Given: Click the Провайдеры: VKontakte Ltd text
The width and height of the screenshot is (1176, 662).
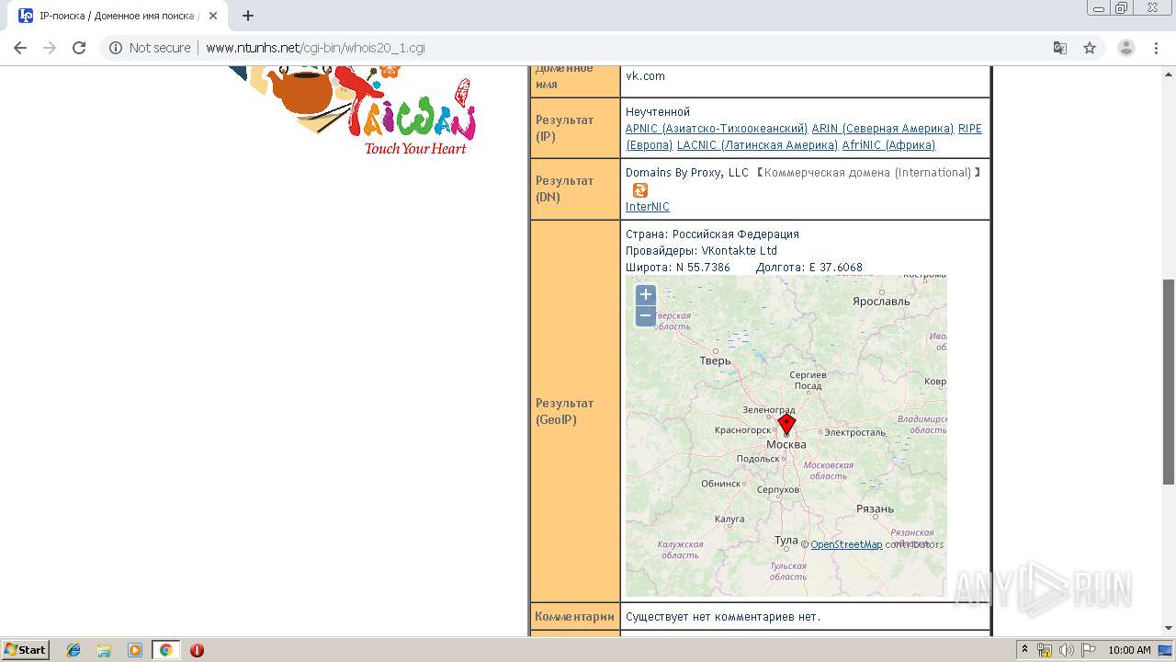Looking at the screenshot, I should click(x=701, y=250).
